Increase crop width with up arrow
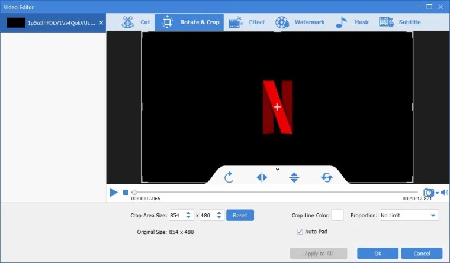 (188, 213)
